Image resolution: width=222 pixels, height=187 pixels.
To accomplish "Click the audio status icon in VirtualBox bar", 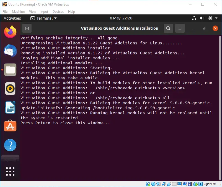I will 158,184.
